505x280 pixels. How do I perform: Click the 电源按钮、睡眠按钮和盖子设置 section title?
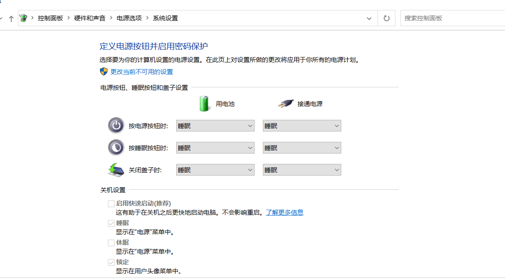[x=144, y=88]
